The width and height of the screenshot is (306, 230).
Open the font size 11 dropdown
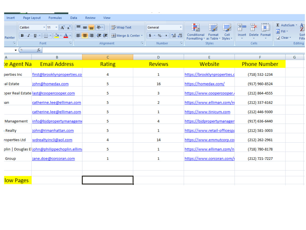[x=56, y=27]
